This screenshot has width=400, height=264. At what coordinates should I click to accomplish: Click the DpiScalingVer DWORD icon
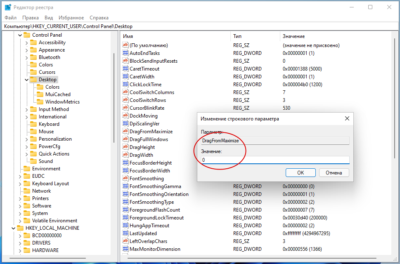coord(125,124)
